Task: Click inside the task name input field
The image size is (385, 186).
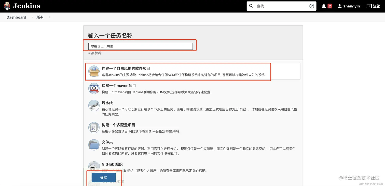Action: coord(141,46)
